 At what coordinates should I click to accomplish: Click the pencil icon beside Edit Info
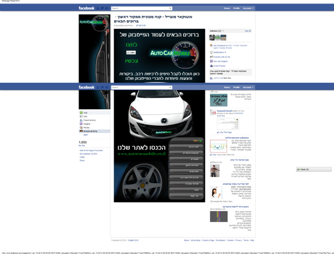137,26
